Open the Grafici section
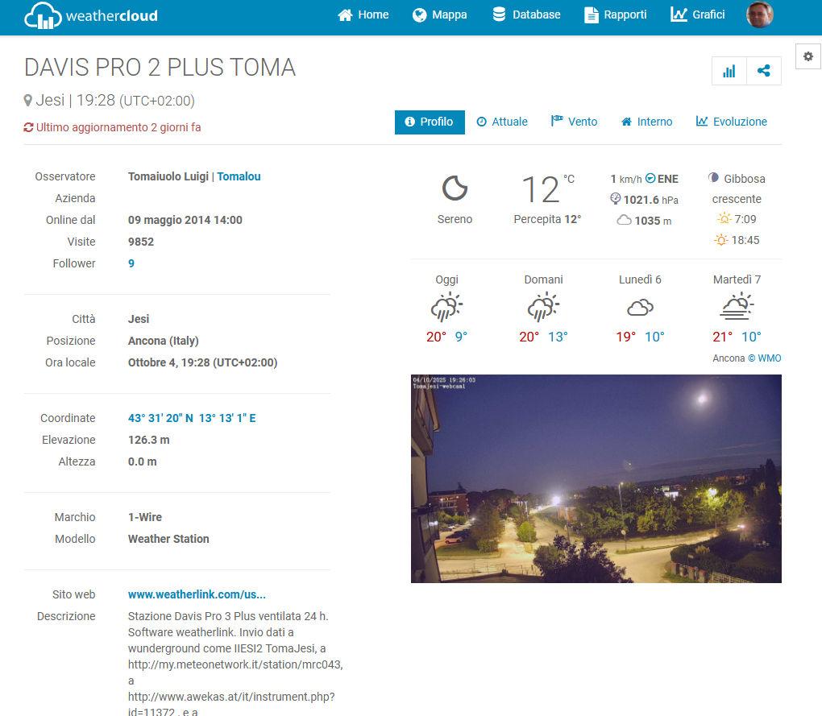Image resolution: width=822 pixels, height=716 pixels. point(698,14)
